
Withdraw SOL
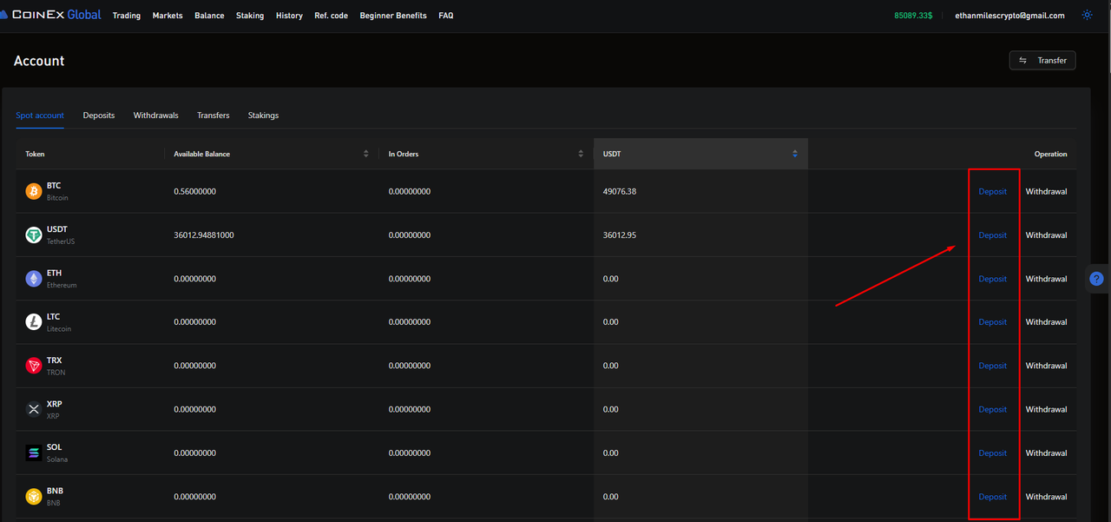pos(1046,453)
